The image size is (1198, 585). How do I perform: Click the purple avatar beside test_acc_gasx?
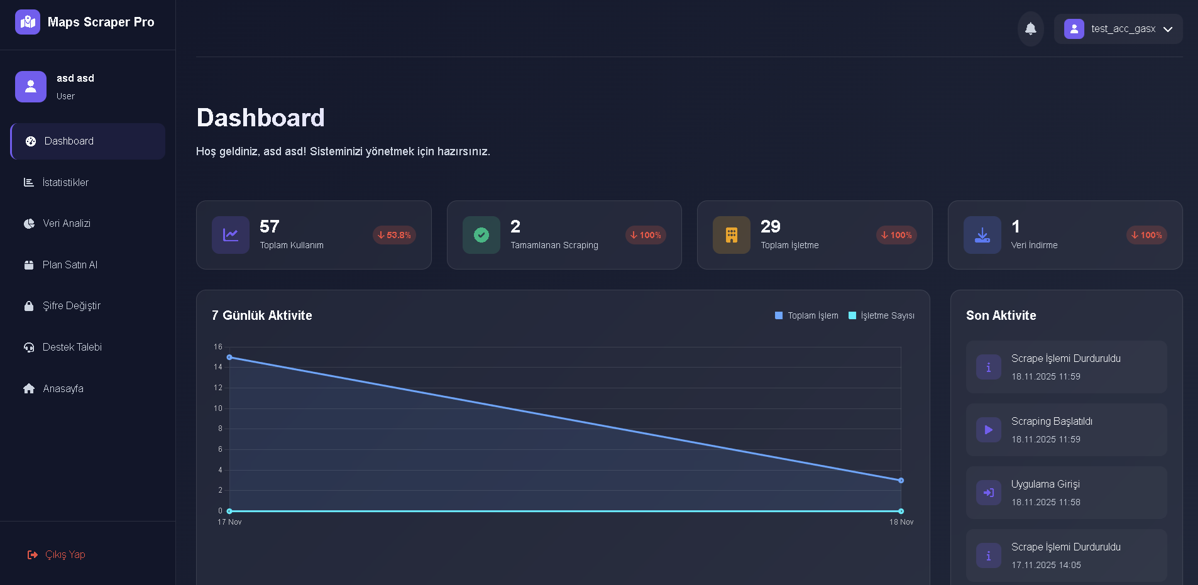(1074, 29)
